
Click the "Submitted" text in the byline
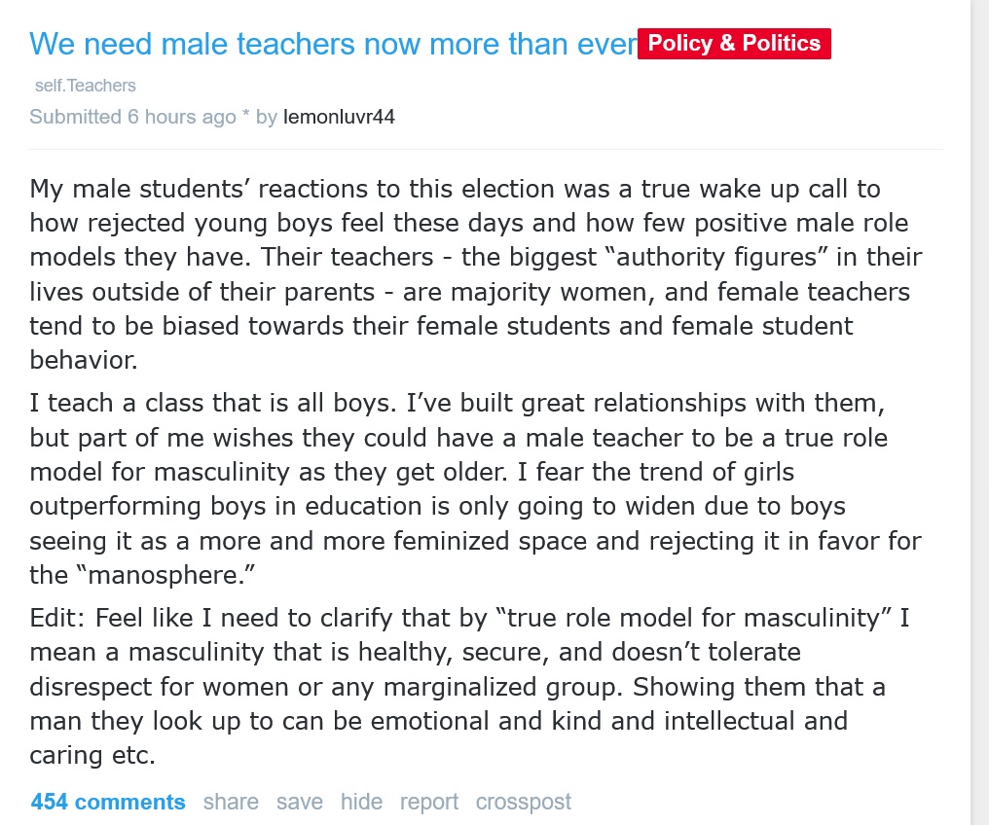pos(75,117)
